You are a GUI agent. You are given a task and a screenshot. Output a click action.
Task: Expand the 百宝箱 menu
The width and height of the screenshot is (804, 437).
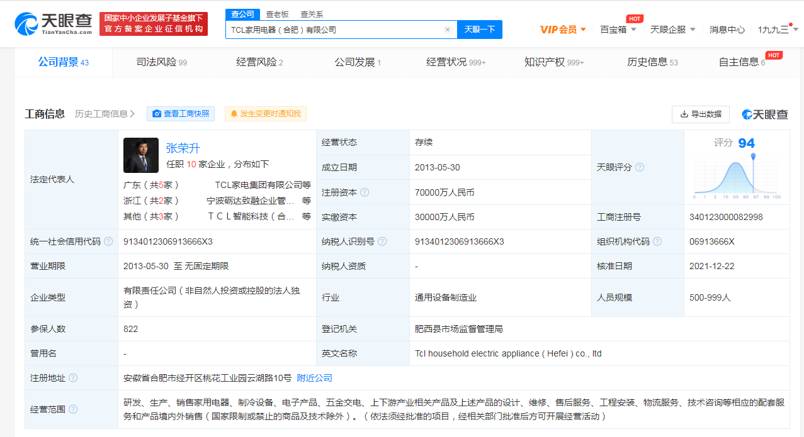click(x=618, y=30)
